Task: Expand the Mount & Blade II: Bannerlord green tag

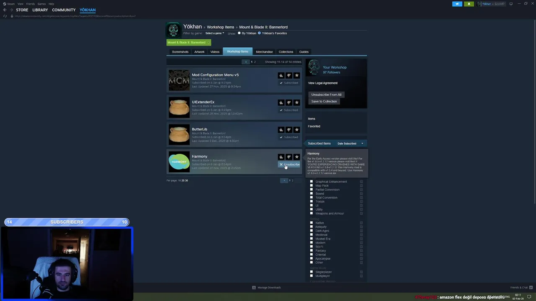Action: point(188,42)
